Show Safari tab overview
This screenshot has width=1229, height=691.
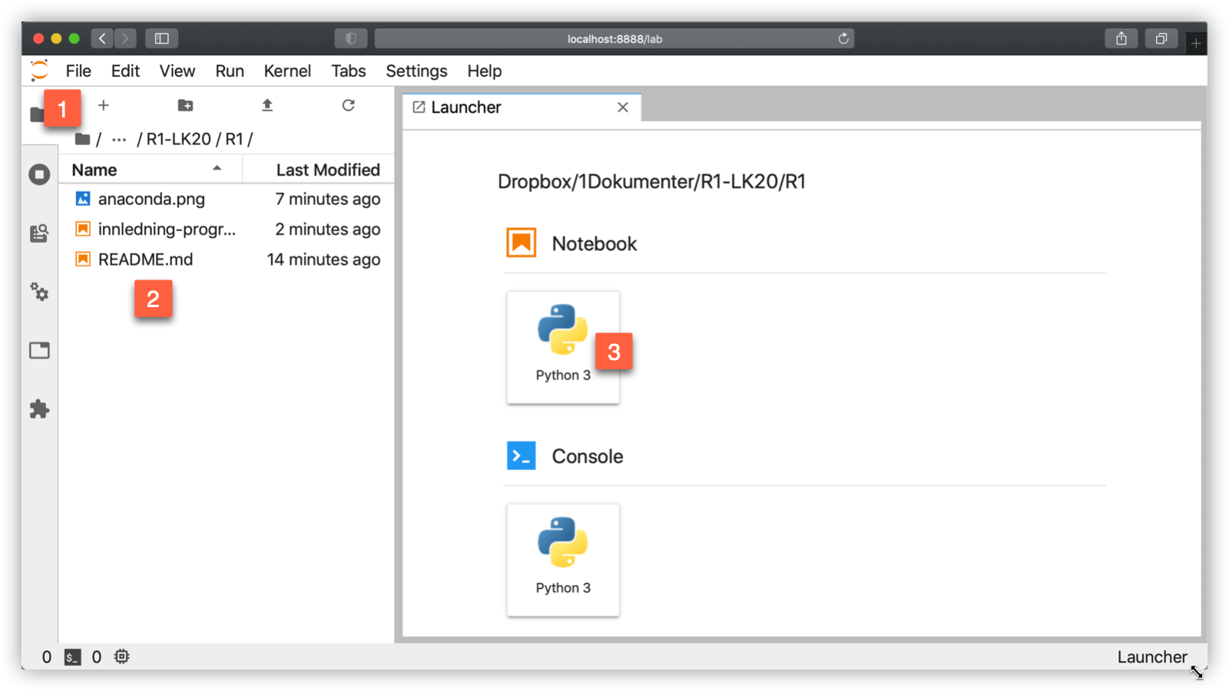pos(1161,38)
